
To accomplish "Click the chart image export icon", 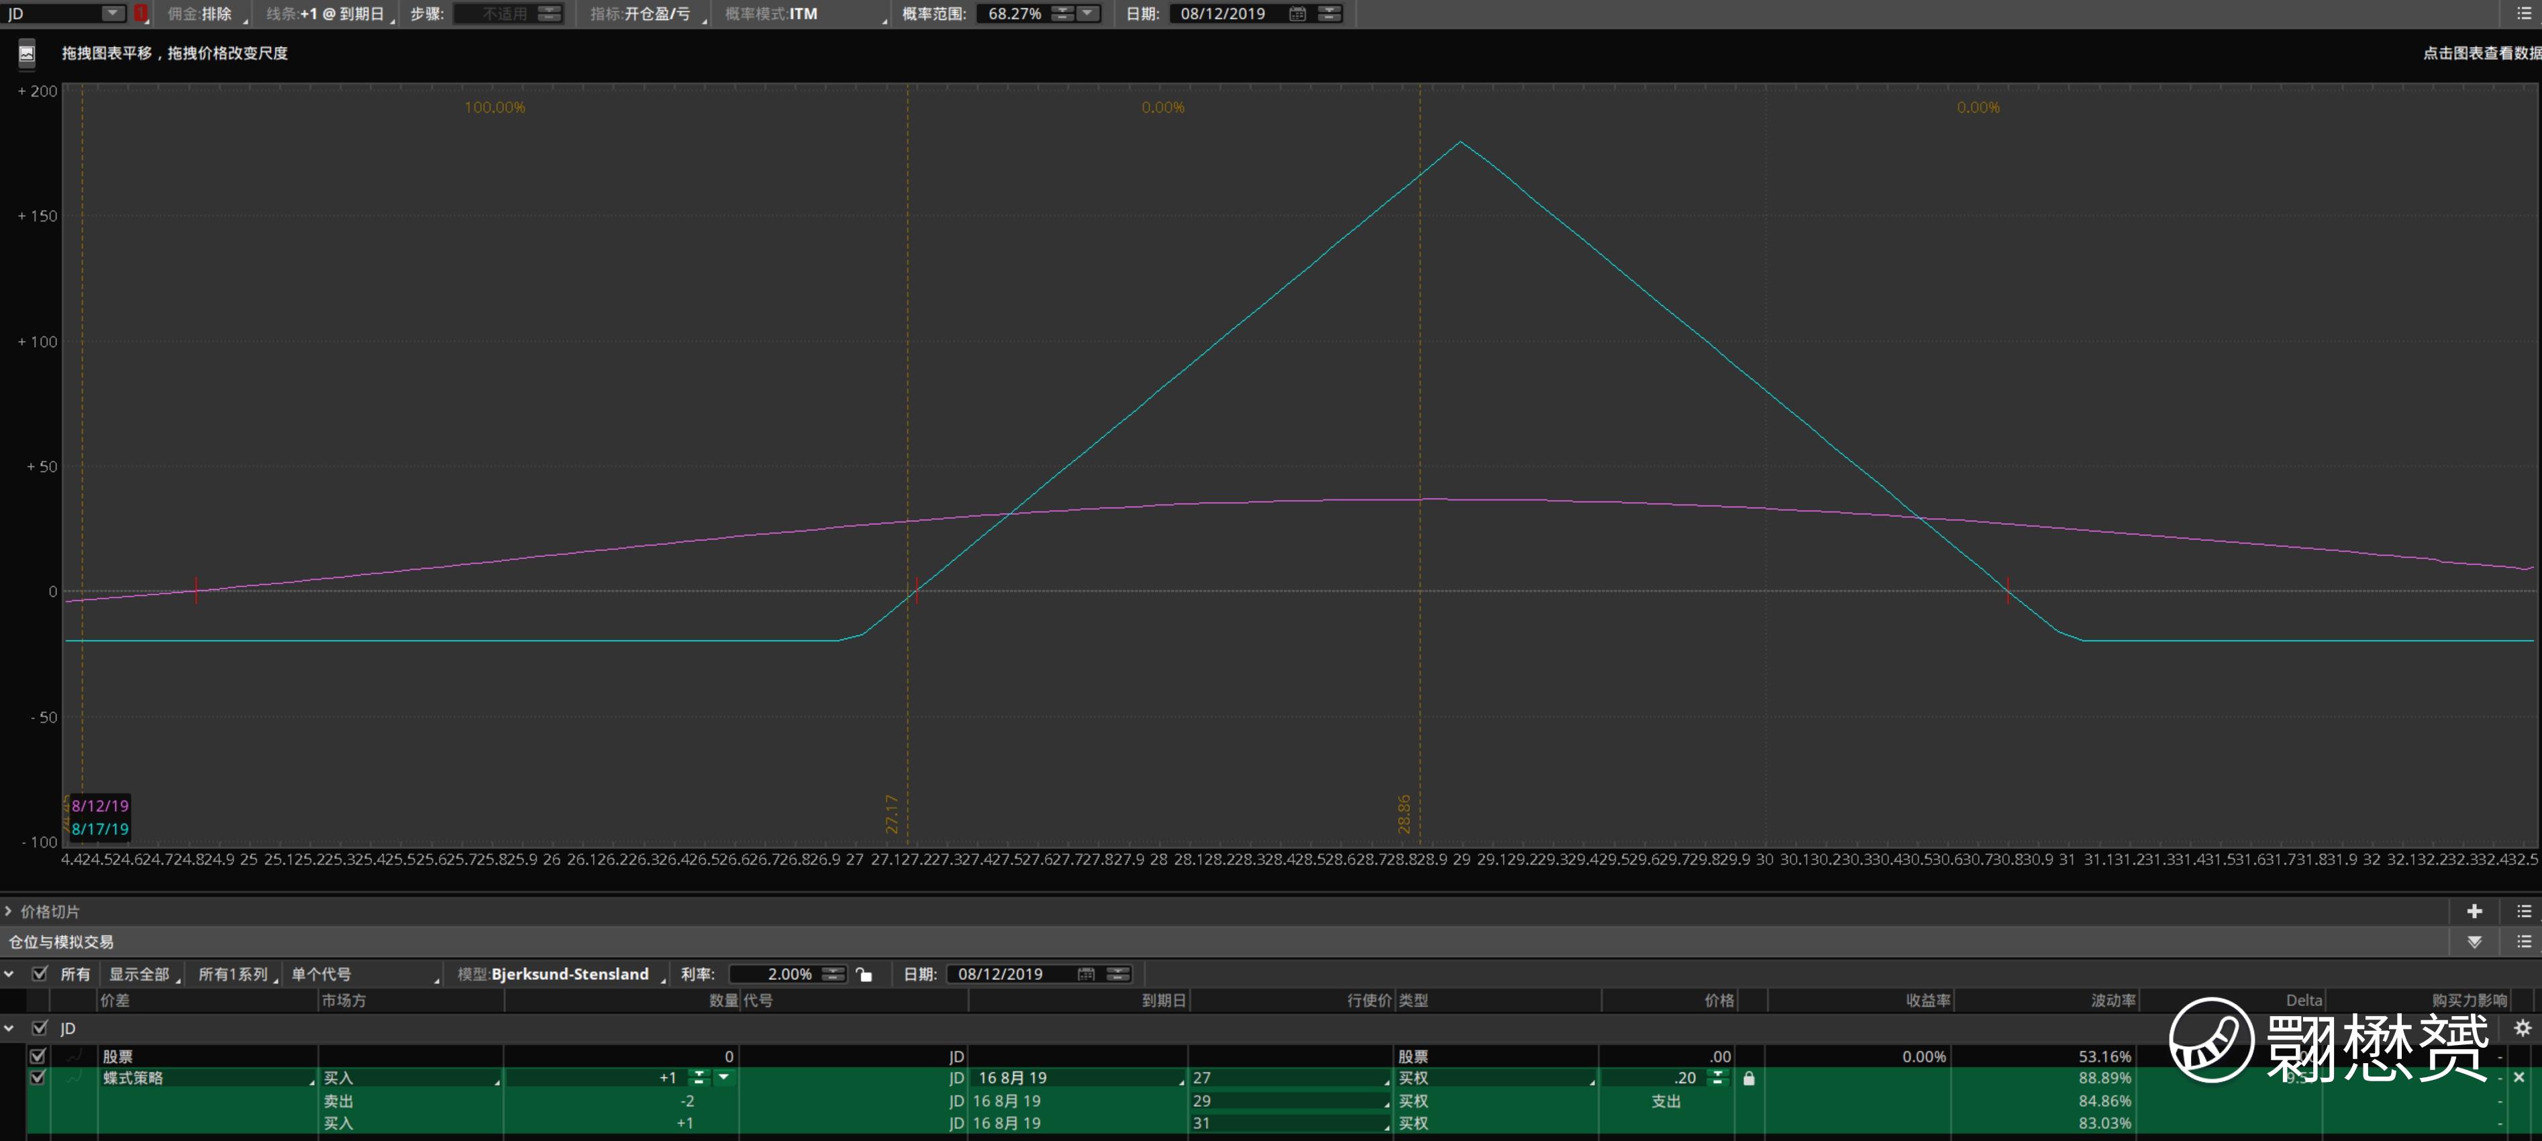I will [x=27, y=53].
